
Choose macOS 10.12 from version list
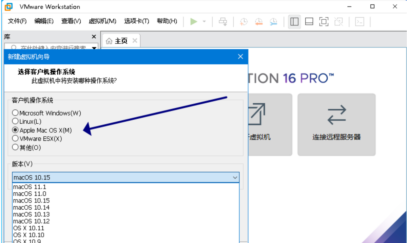point(126,221)
